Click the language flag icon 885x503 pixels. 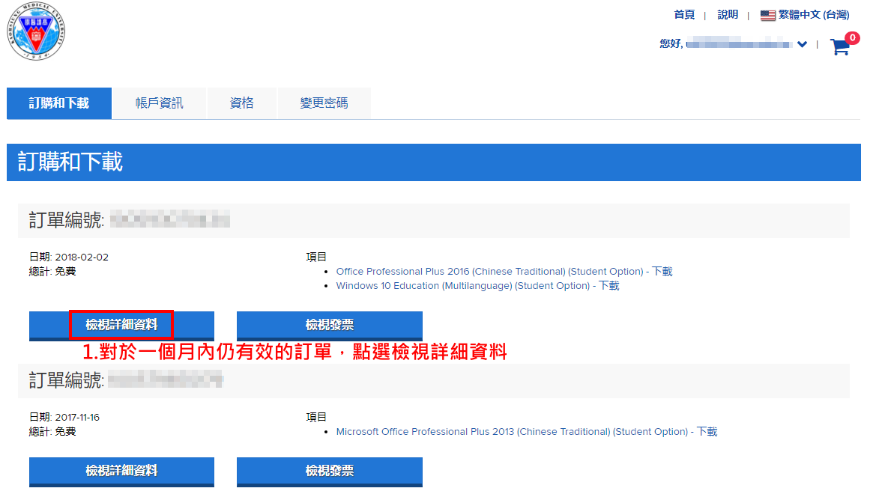767,15
